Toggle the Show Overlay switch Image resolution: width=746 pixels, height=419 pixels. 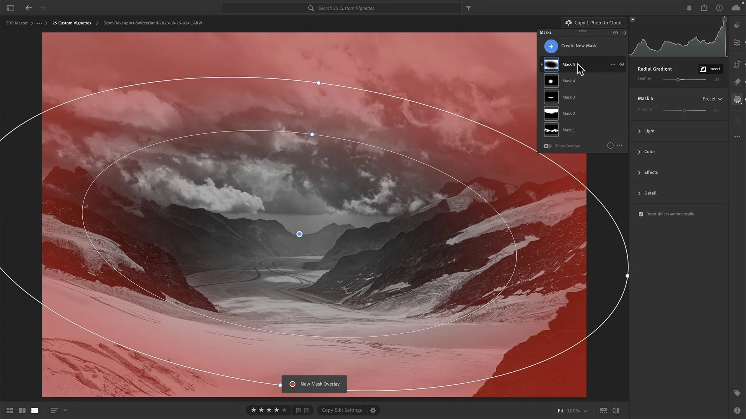click(x=547, y=146)
